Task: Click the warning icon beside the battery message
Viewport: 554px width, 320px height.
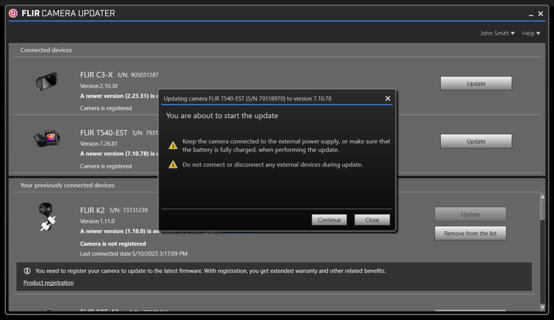Action: point(173,145)
